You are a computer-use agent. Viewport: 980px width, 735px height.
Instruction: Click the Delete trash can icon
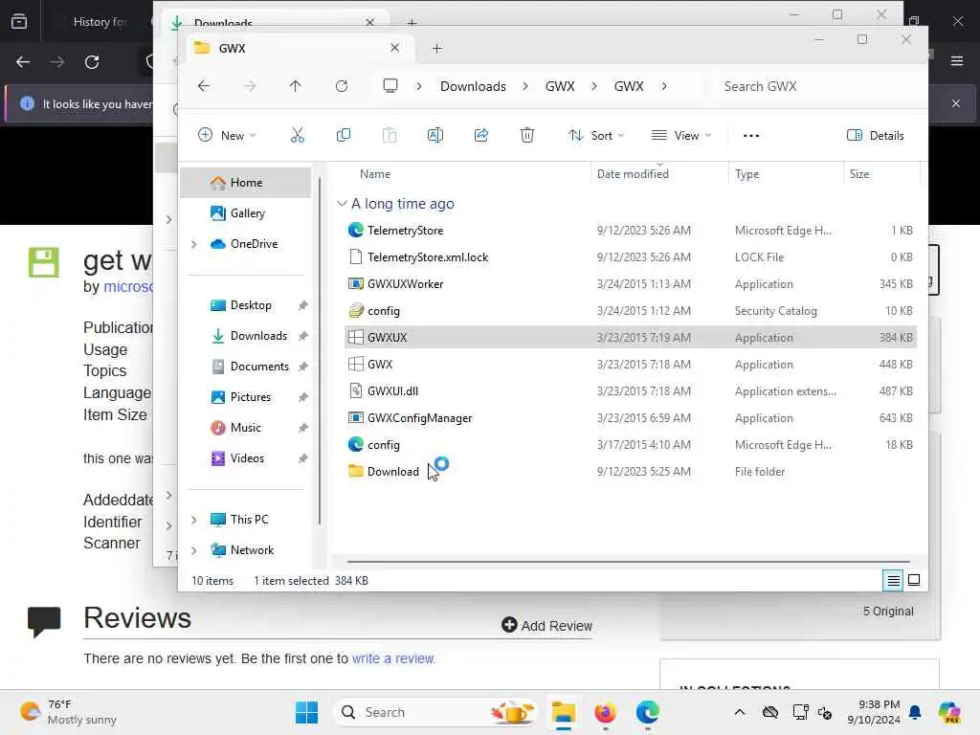527,135
